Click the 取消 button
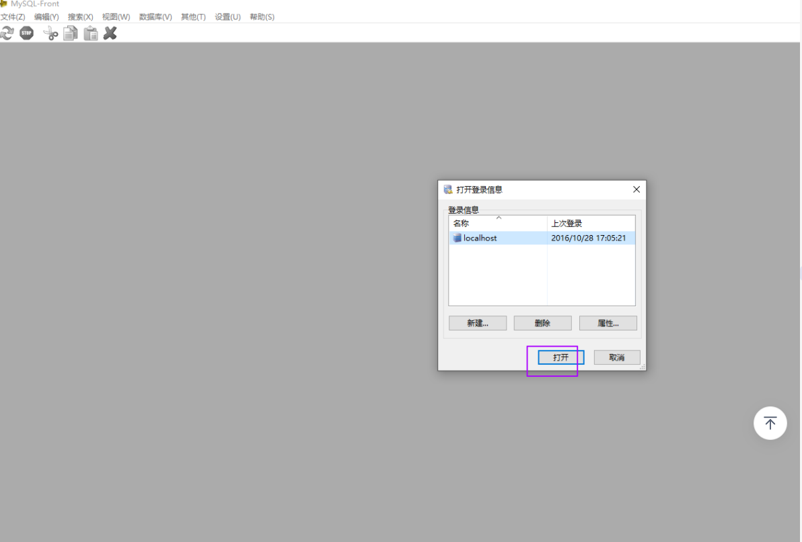Screen dimensions: 802x542 click(x=617, y=357)
